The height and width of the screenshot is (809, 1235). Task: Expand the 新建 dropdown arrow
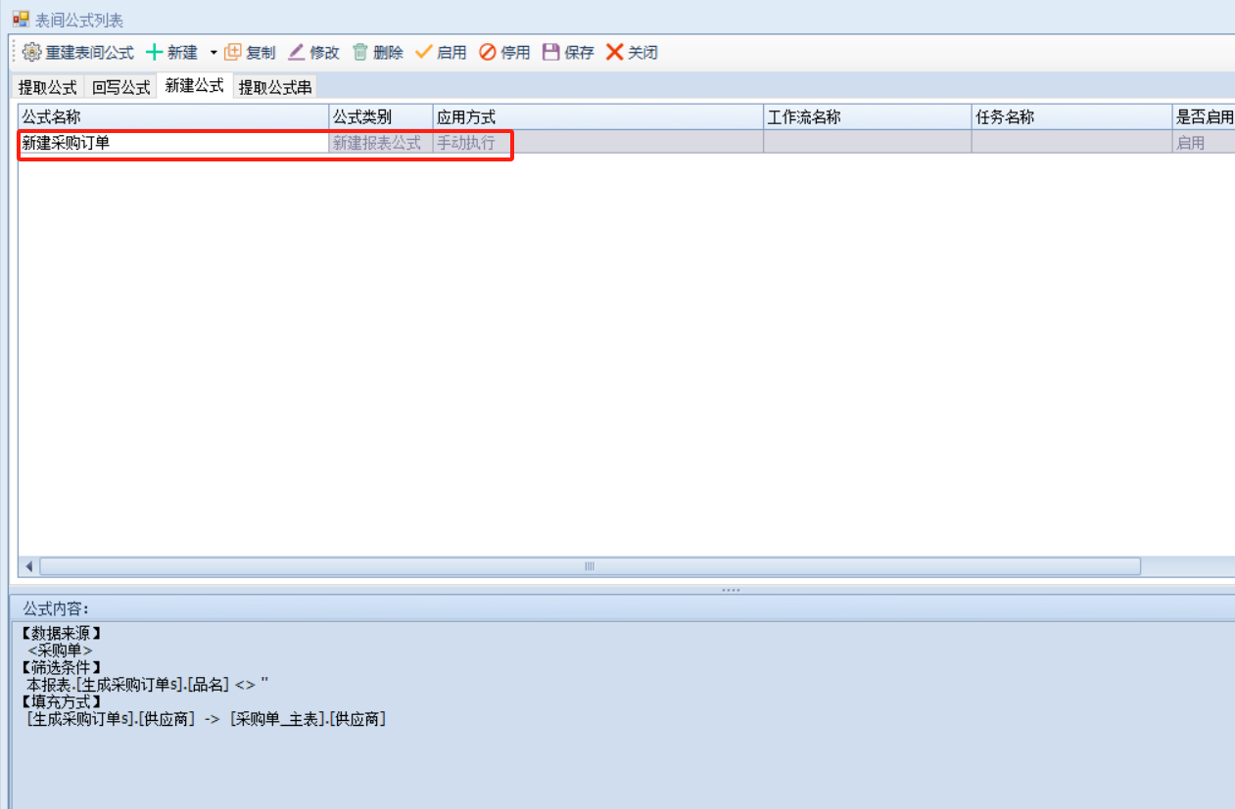pos(214,53)
